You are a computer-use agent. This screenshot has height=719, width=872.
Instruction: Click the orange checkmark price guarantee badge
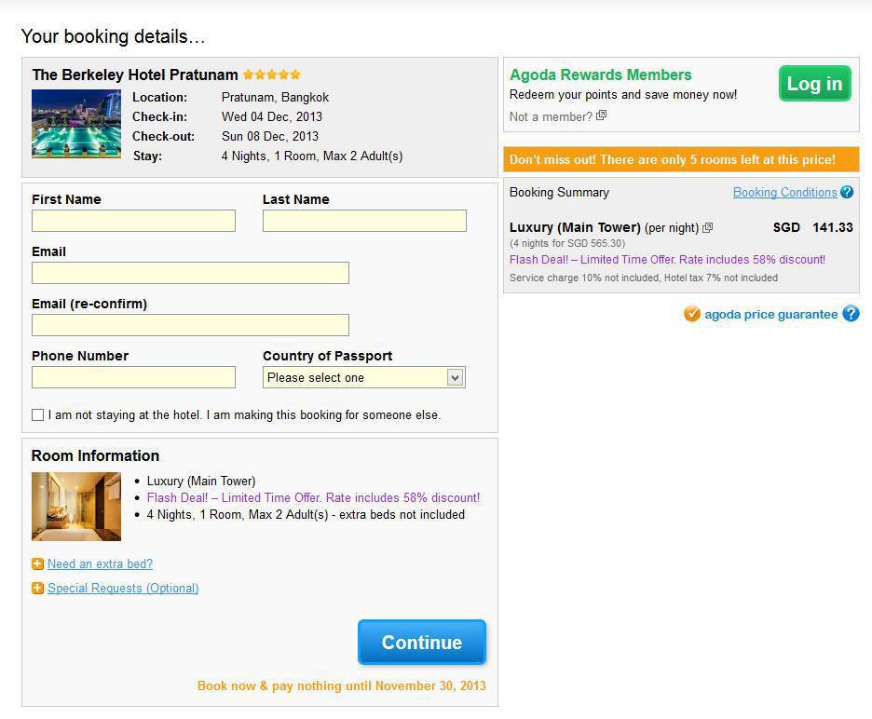point(692,314)
